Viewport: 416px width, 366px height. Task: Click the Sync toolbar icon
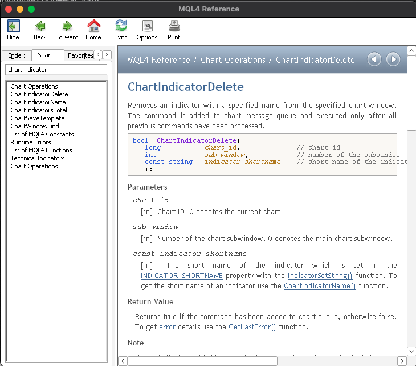click(121, 30)
